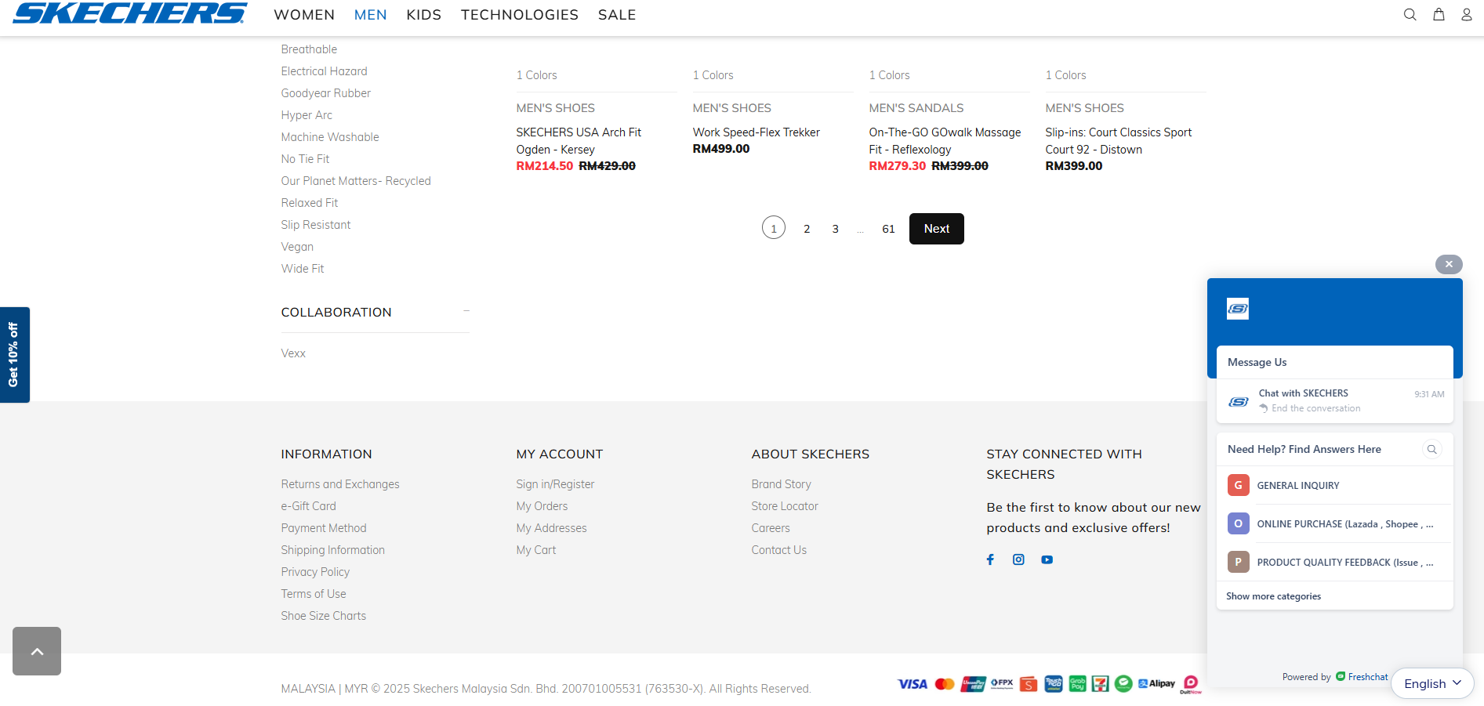Filter by Relaxed Fit
1484x706 pixels.
pyautogui.click(x=310, y=203)
